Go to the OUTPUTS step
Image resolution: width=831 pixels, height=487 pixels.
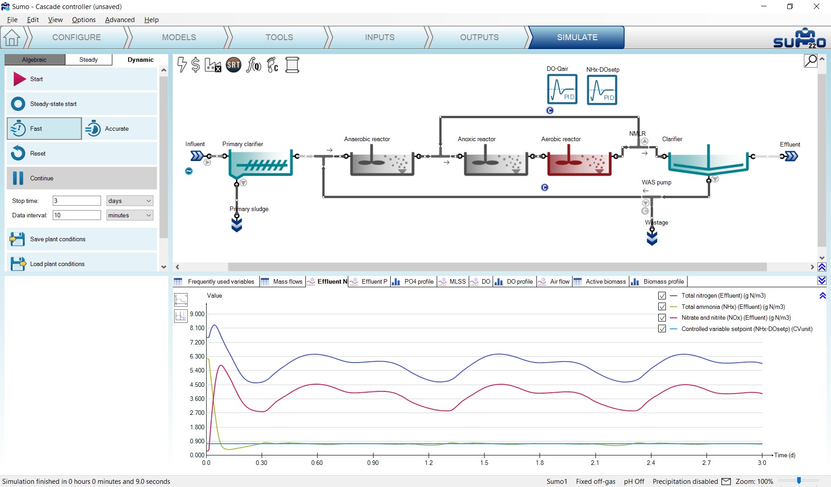[x=479, y=37]
